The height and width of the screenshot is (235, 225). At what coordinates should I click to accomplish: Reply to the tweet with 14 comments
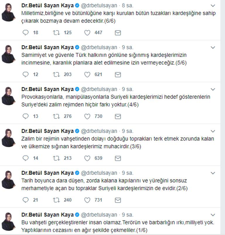(25, 158)
